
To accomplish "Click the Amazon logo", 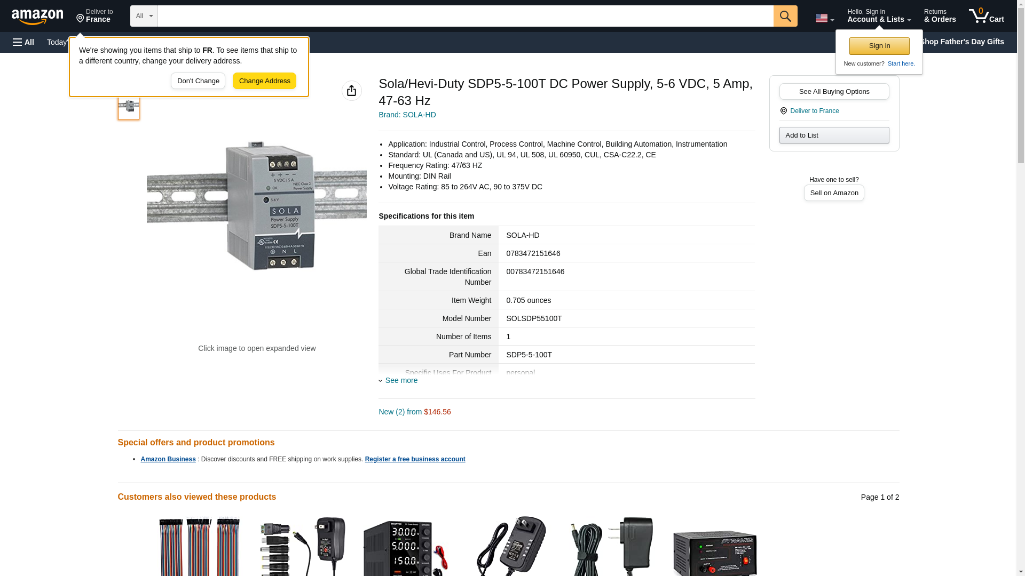I will click(x=37, y=17).
